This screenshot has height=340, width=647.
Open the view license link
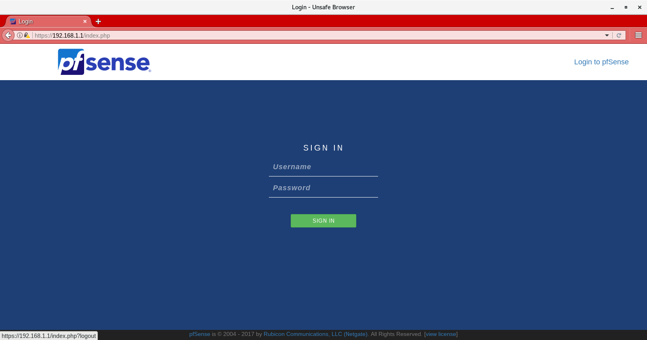(x=441, y=334)
